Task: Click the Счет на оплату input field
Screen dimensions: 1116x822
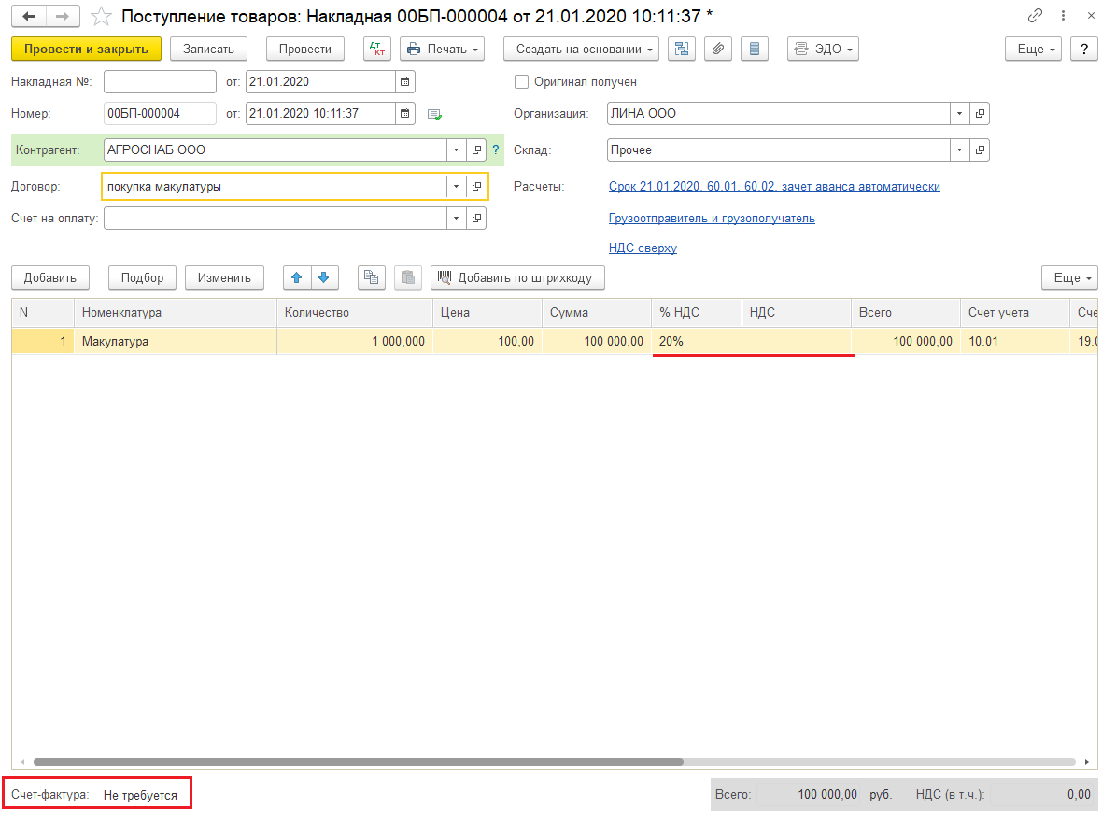Action: [275, 219]
